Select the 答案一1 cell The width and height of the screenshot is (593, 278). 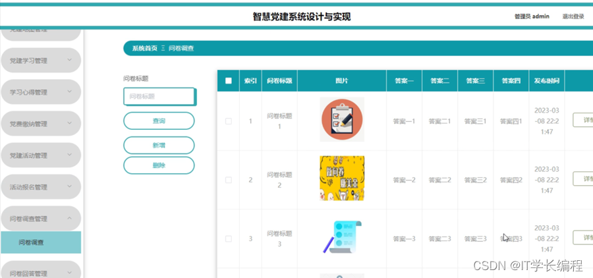pos(405,121)
